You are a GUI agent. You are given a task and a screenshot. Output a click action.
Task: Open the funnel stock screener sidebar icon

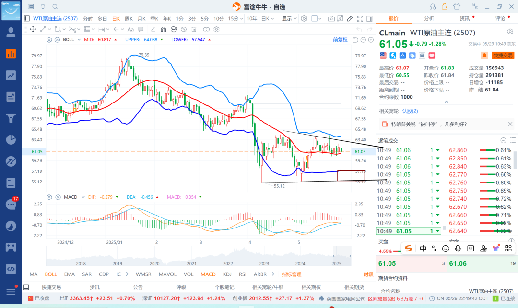(11, 118)
